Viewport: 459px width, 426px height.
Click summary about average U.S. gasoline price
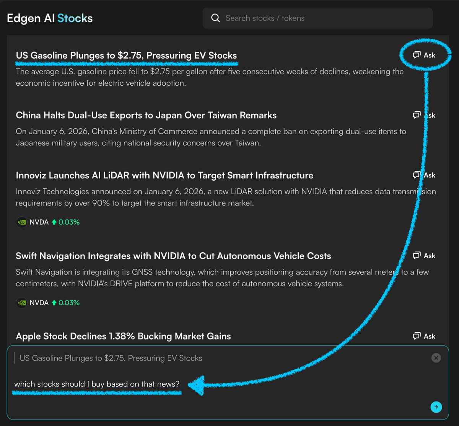tap(210, 77)
